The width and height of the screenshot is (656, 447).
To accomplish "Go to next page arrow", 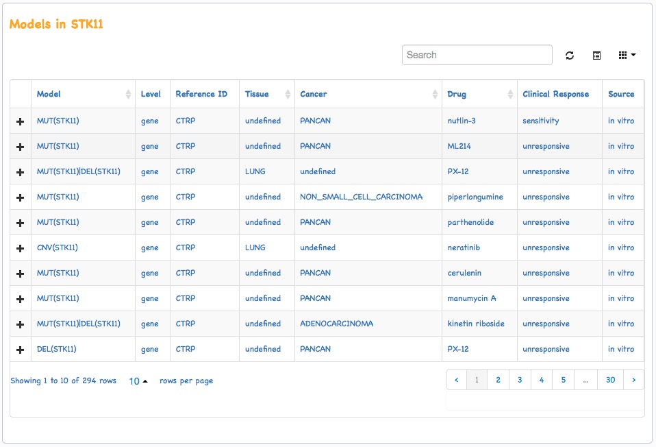I will tap(633, 380).
